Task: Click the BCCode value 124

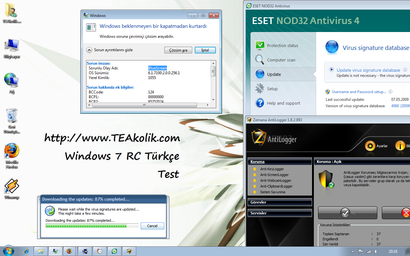Action: pos(151,92)
